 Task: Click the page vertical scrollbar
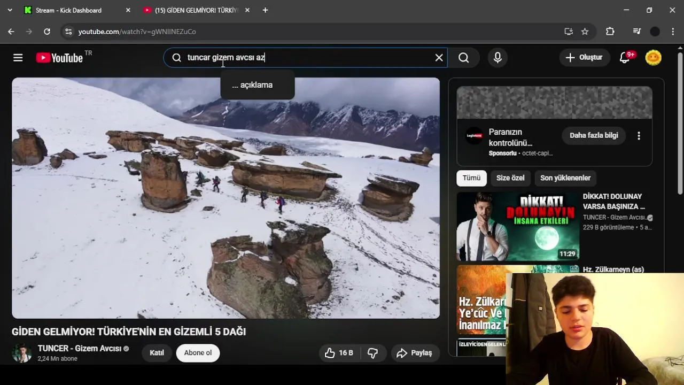680,123
